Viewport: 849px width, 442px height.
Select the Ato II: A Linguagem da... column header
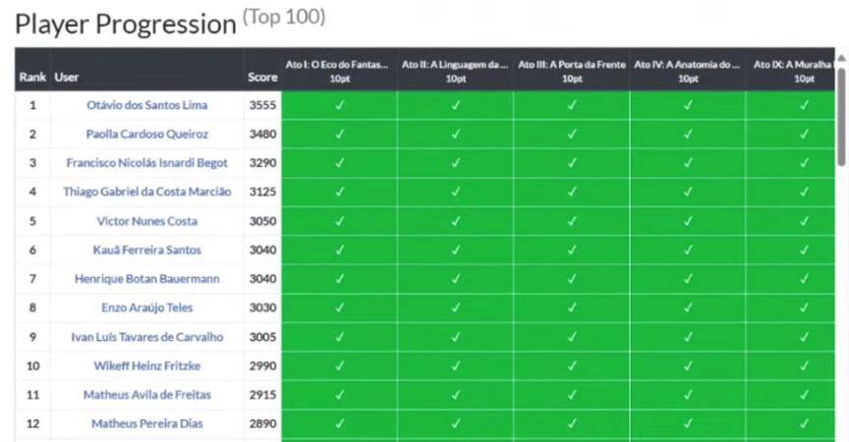(x=455, y=70)
